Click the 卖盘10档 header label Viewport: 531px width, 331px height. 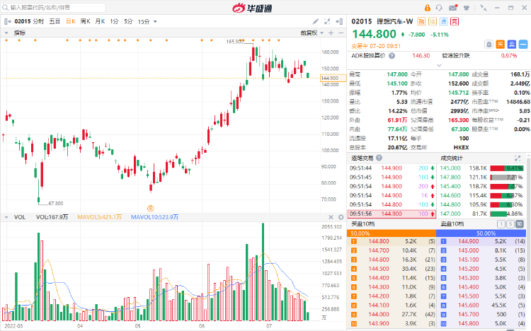coord(452,223)
